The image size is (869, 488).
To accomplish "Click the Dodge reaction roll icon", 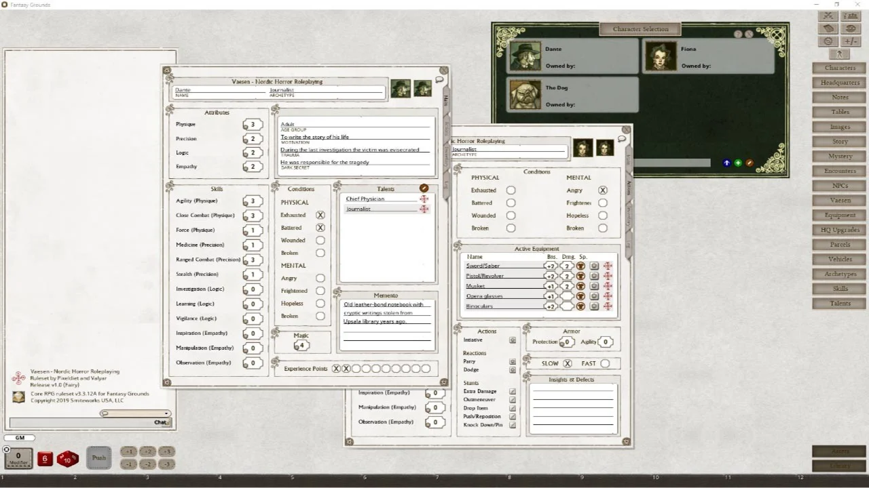I will point(513,370).
